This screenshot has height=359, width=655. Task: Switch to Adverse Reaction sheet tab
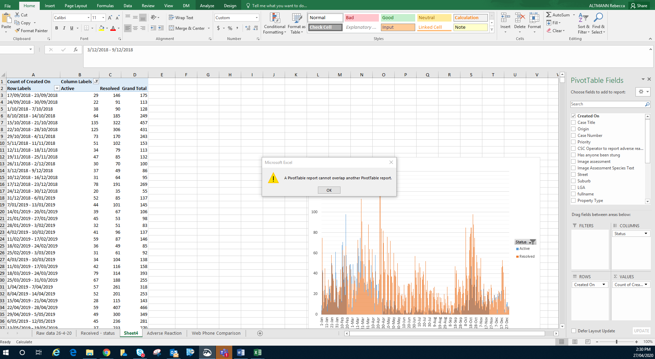[x=164, y=333]
